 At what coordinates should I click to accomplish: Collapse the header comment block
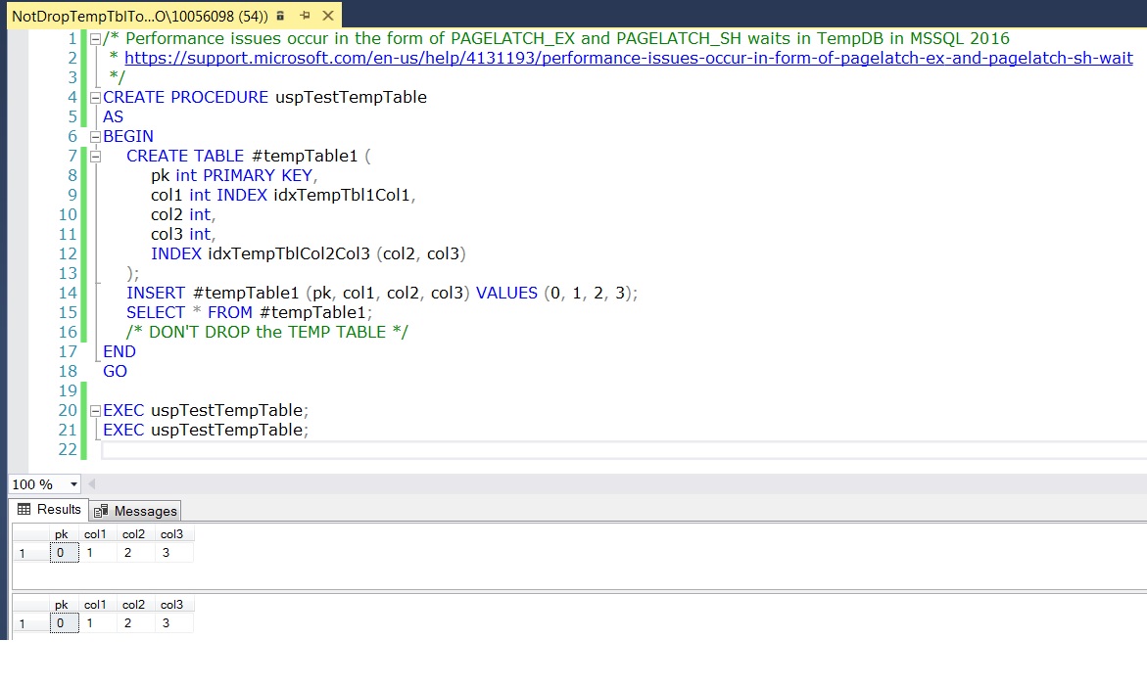point(94,38)
